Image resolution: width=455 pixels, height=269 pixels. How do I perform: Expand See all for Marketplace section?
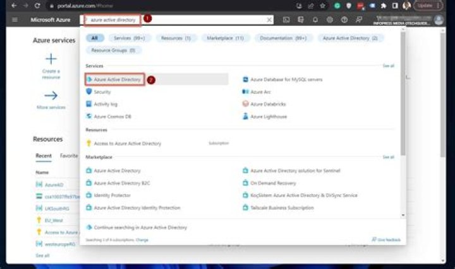[388, 157]
